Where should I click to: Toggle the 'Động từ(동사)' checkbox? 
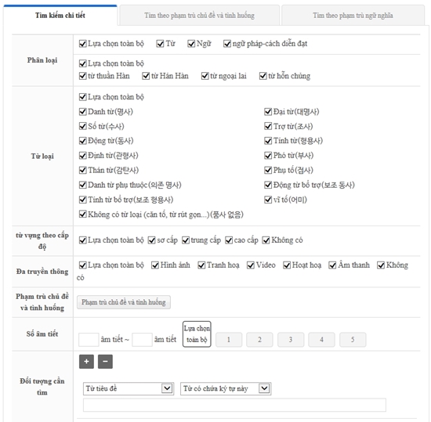click(x=83, y=141)
